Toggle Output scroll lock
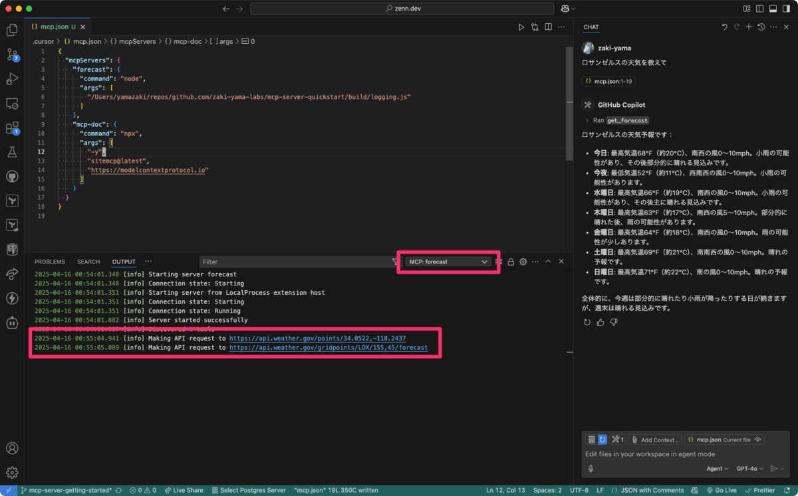Screen dimensions: 798x496 [511, 262]
